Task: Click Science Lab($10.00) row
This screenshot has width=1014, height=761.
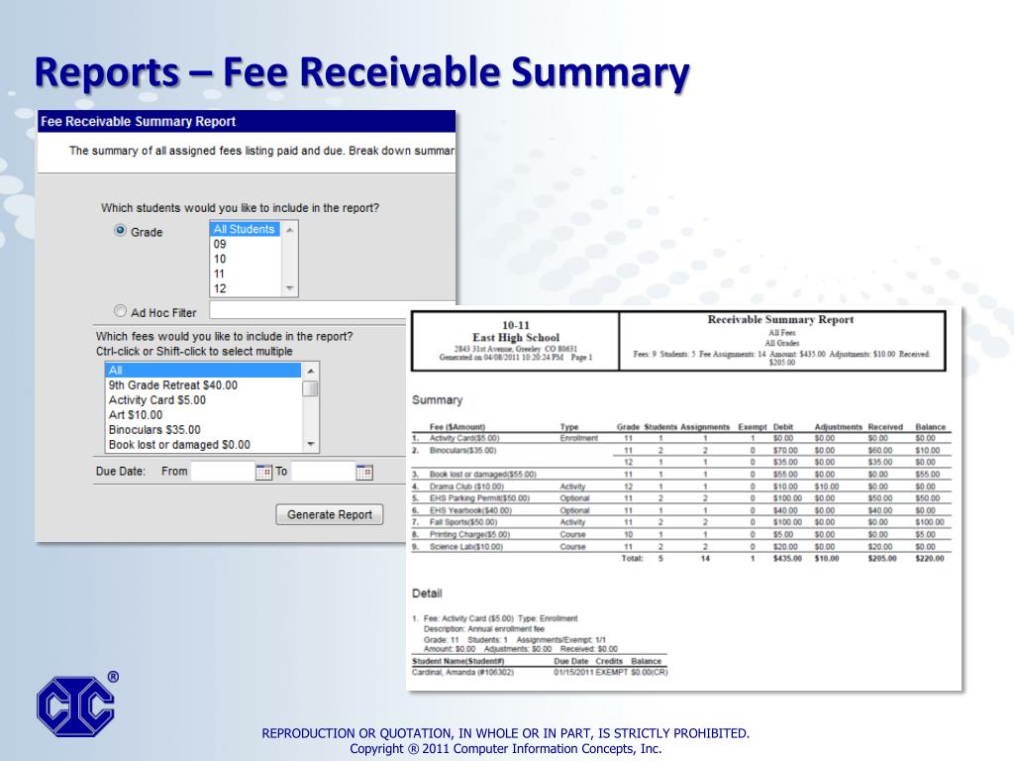Action: [x=681, y=547]
